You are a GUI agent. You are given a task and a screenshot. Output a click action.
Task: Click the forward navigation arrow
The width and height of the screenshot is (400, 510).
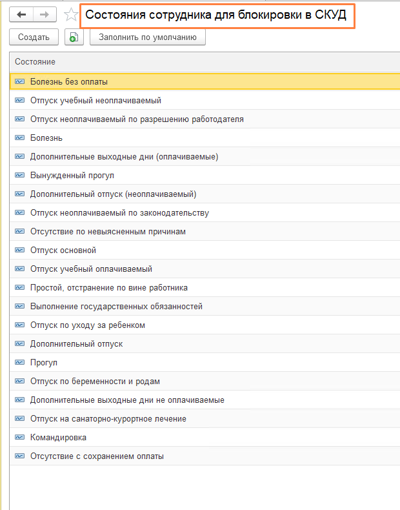pos(45,15)
